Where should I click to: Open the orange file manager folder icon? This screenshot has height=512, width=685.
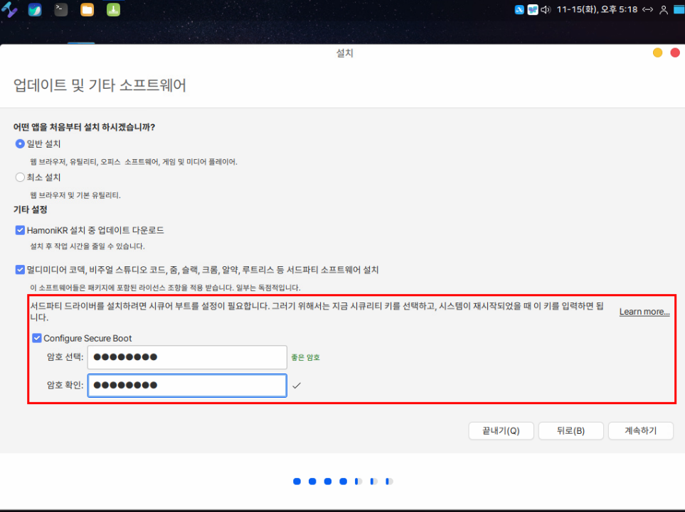(x=87, y=10)
